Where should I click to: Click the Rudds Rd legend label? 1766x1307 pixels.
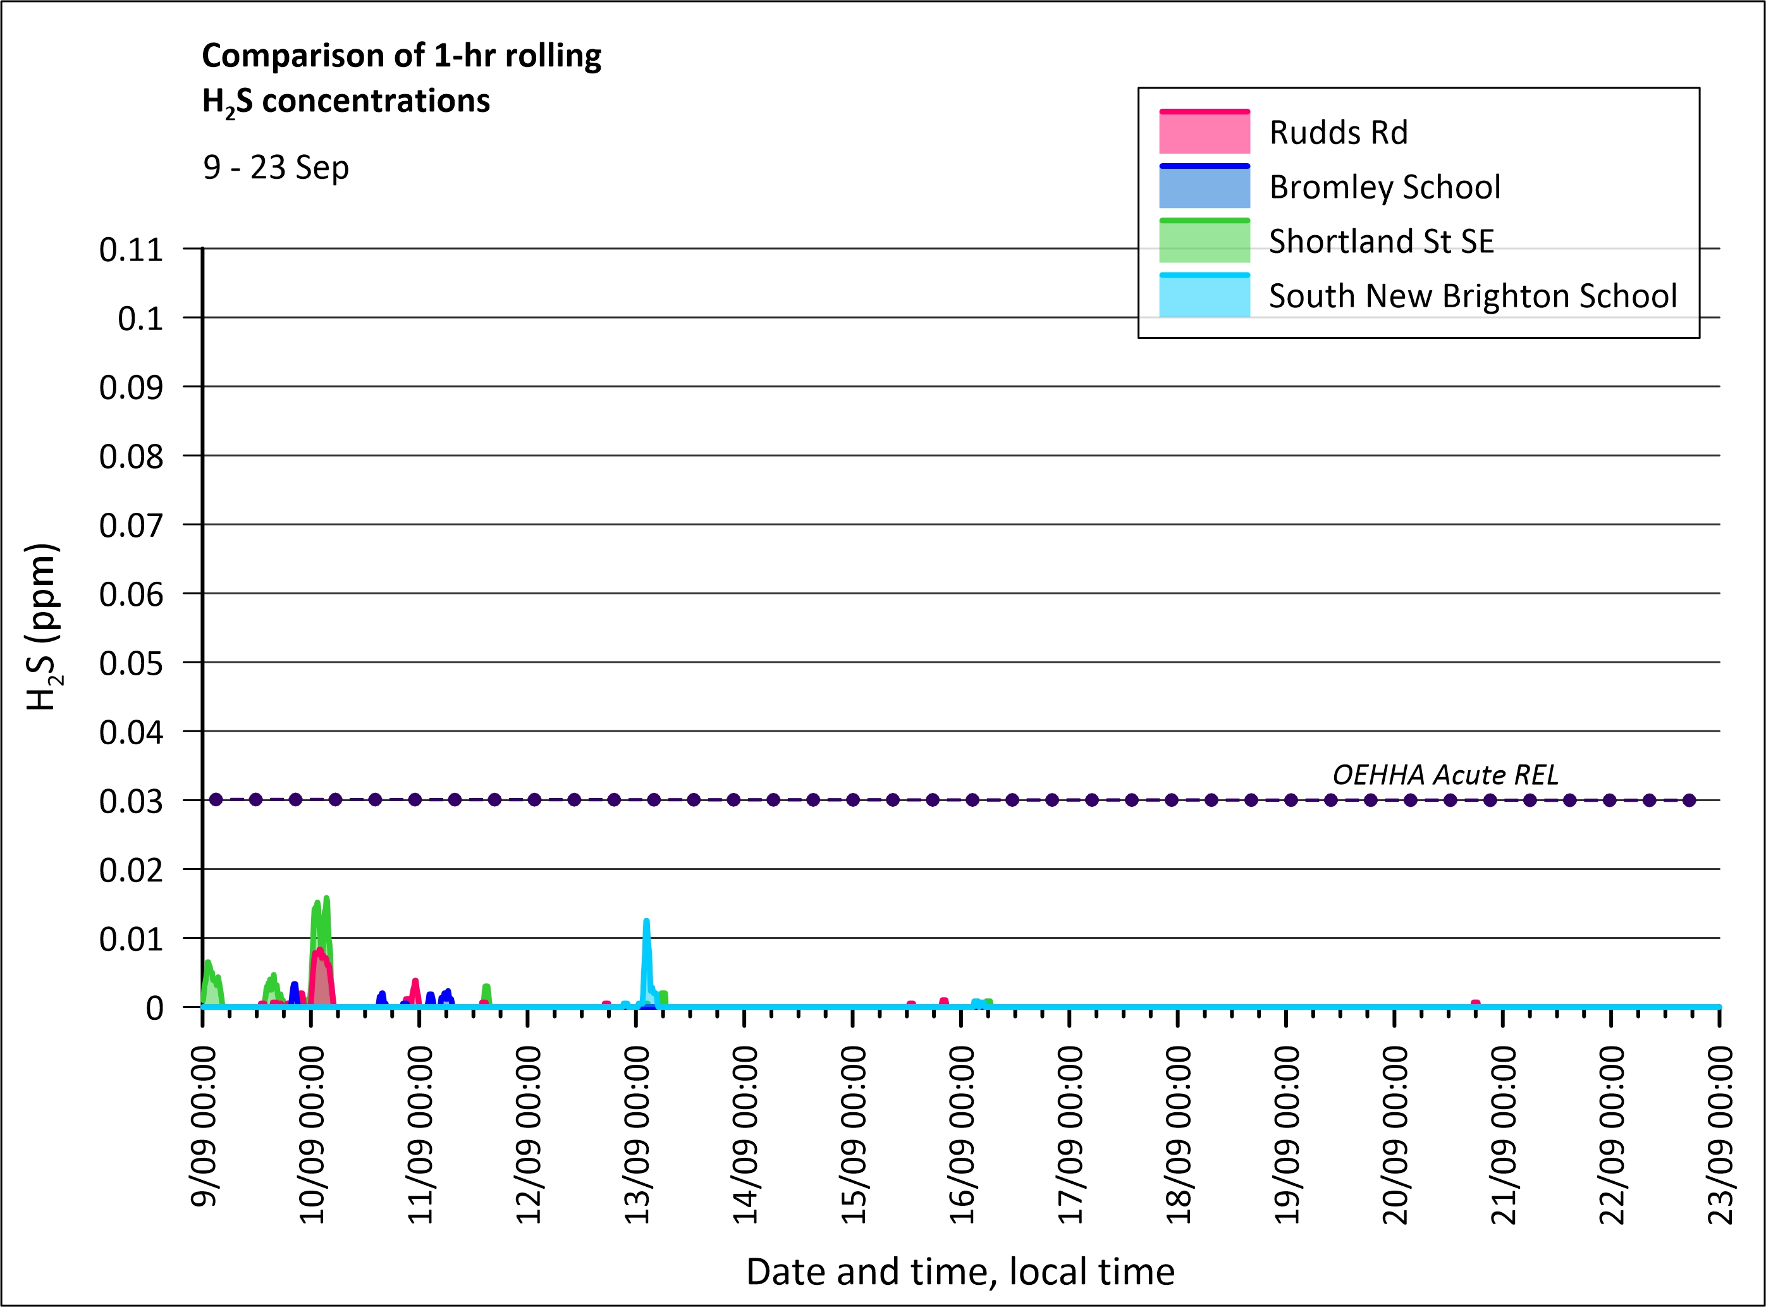coord(1338,133)
